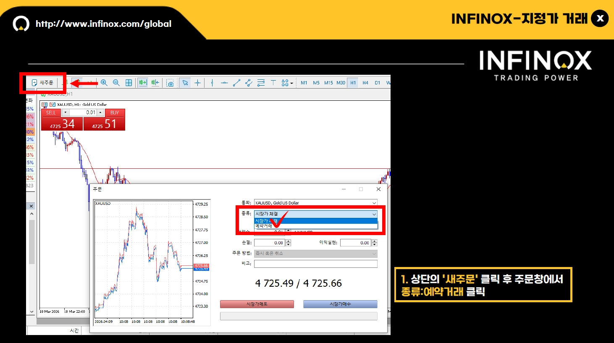Zoom in on the chart
The height and width of the screenshot is (343, 614).
(x=104, y=83)
